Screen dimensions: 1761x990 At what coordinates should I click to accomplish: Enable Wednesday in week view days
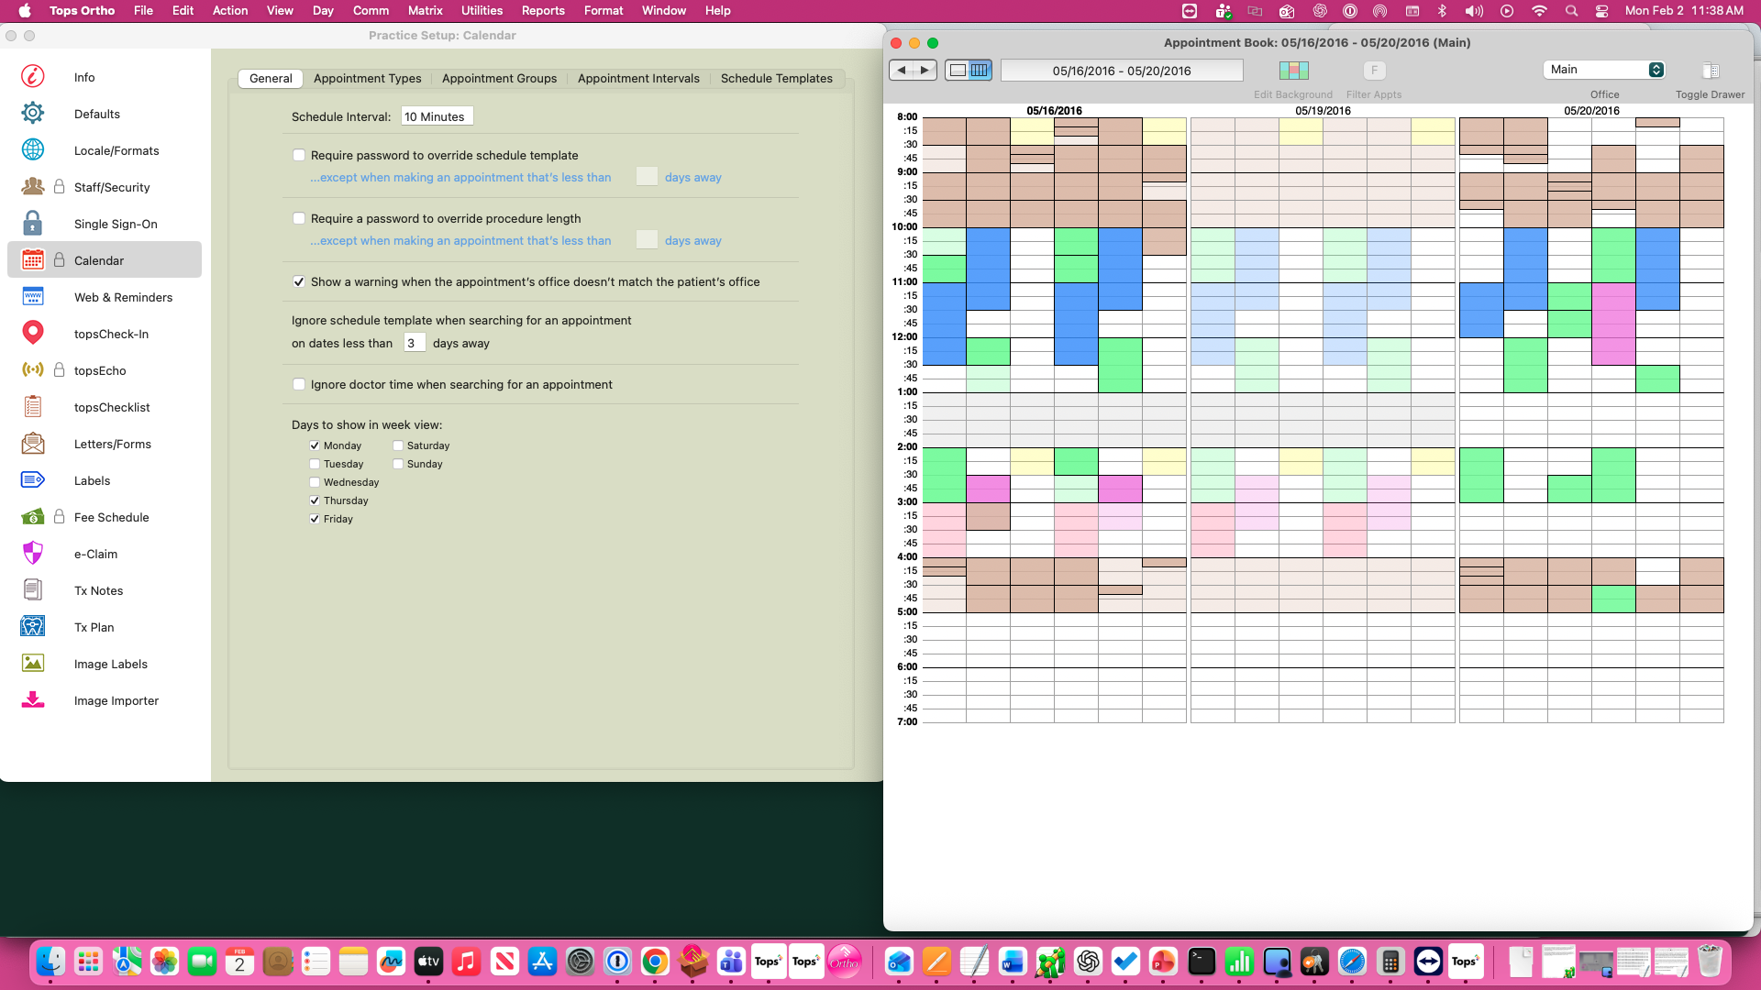tap(315, 482)
